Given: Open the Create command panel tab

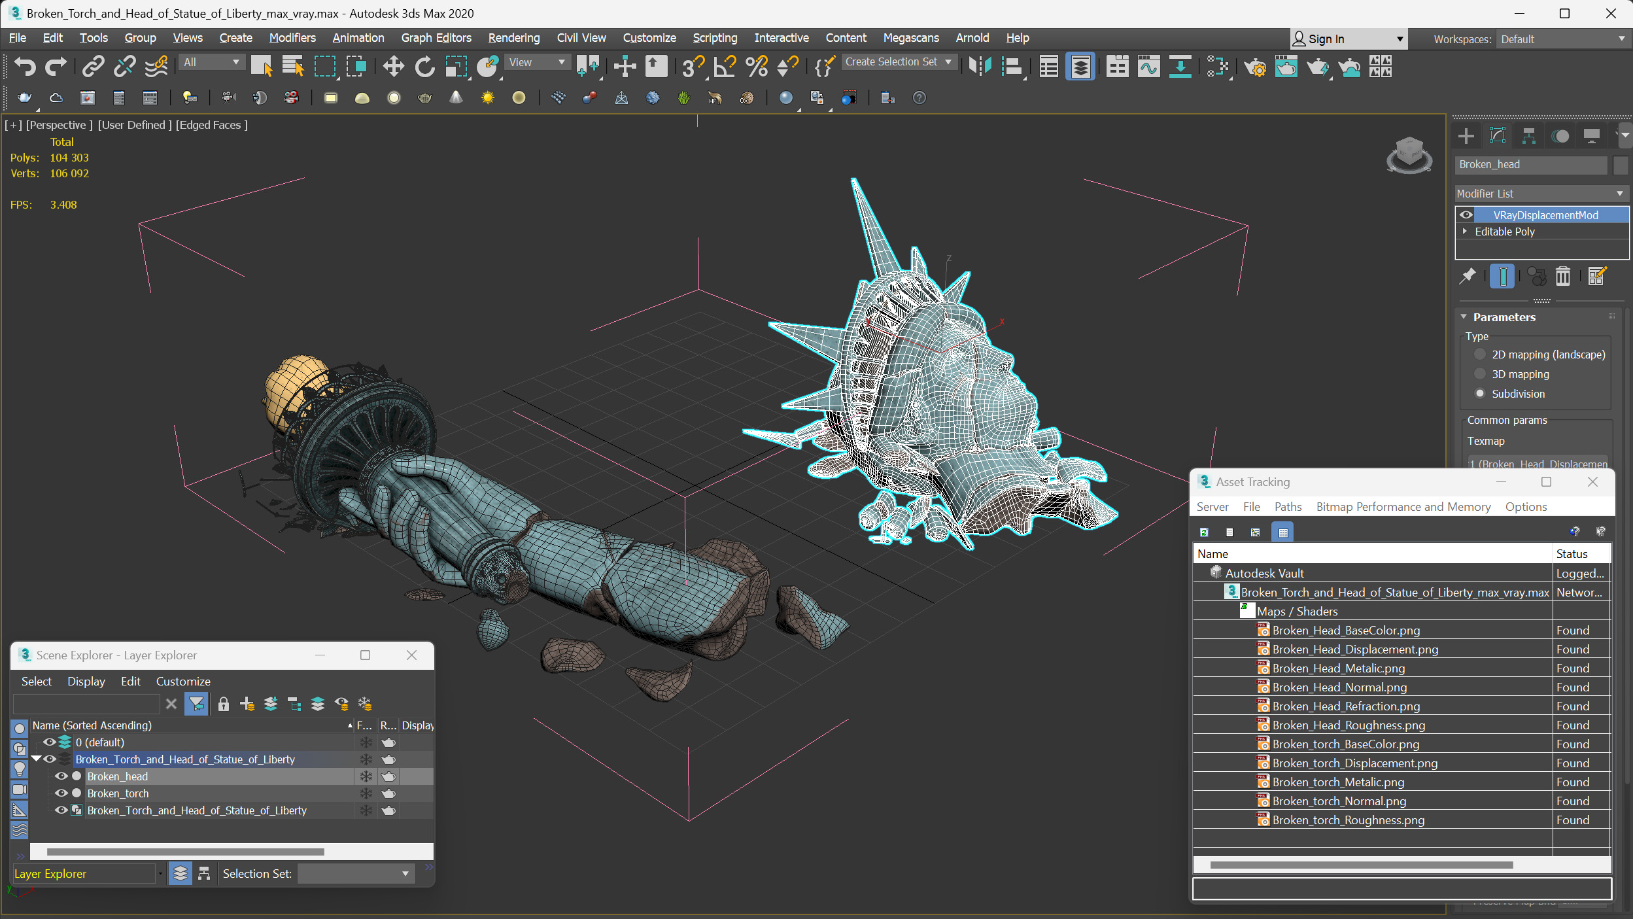Looking at the screenshot, I should pyautogui.click(x=1466, y=135).
